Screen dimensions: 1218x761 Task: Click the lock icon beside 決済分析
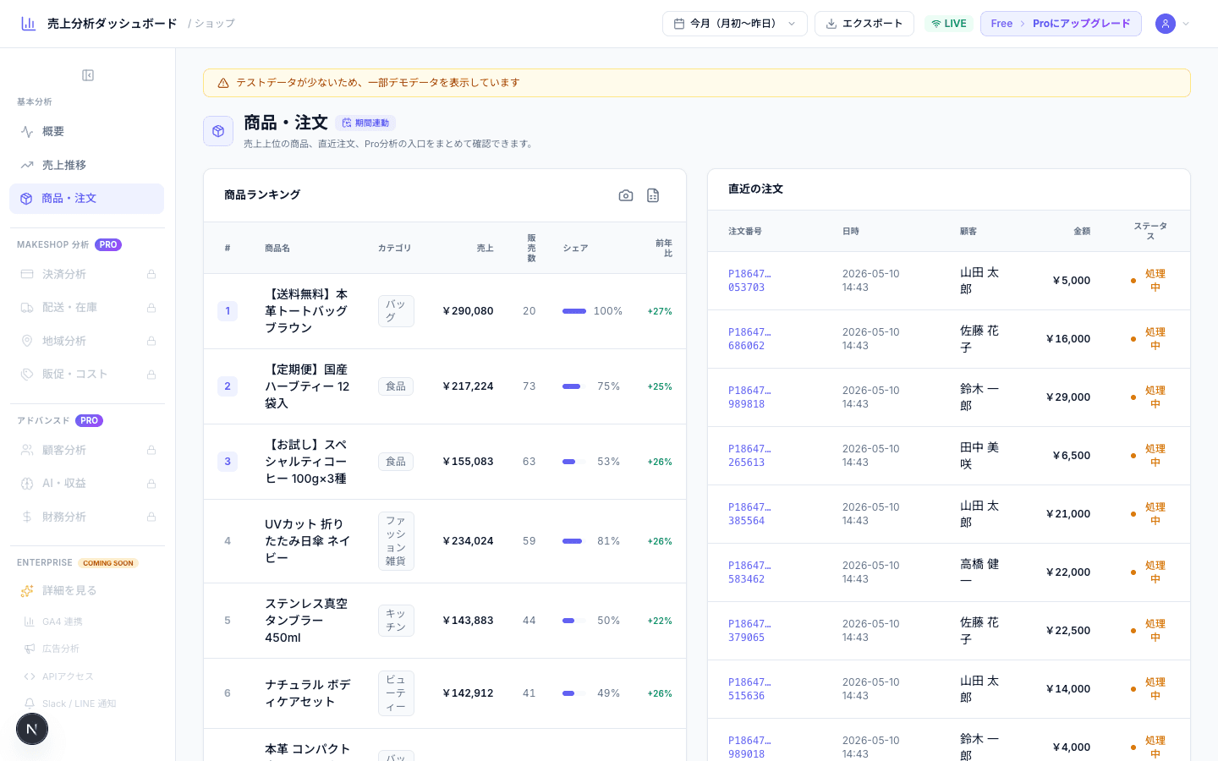pyautogui.click(x=151, y=274)
